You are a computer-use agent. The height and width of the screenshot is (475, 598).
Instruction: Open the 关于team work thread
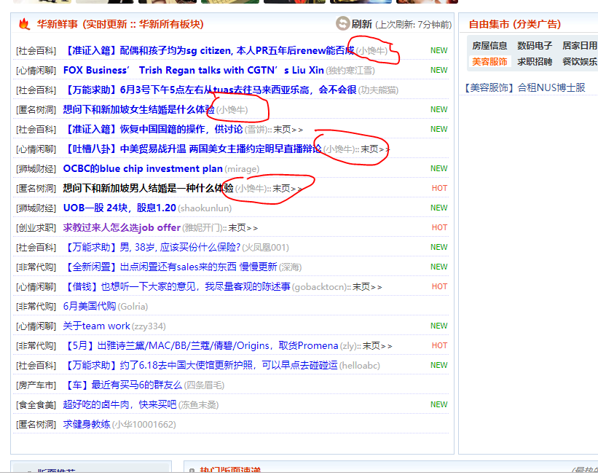[96, 326]
